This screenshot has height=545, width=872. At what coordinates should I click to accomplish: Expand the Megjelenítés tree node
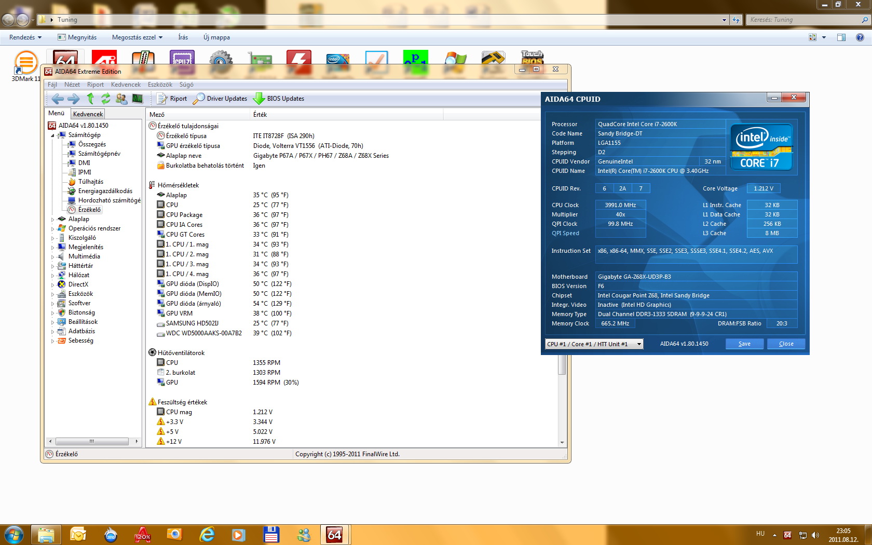[x=52, y=248]
